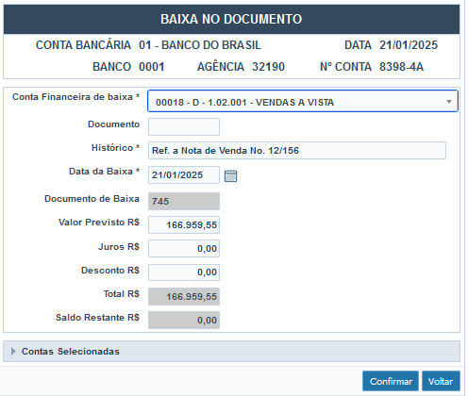Image resolution: width=468 pixels, height=396 pixels.
Task: Confirm the payment with the Confirmar button
Action: [391, 381]
